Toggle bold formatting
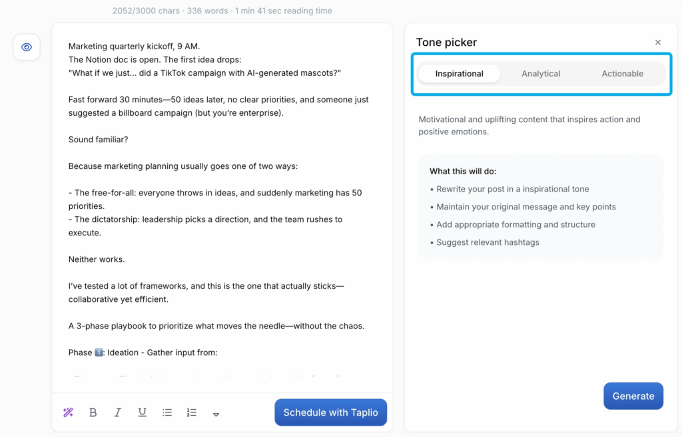The image size is (682, 437). tap(93, 412)
